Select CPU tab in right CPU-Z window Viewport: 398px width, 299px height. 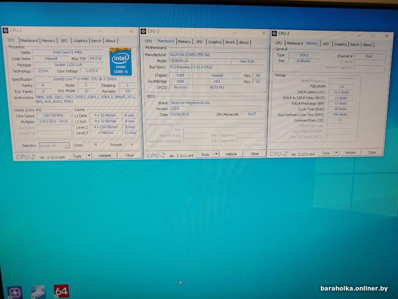point(279,43)
